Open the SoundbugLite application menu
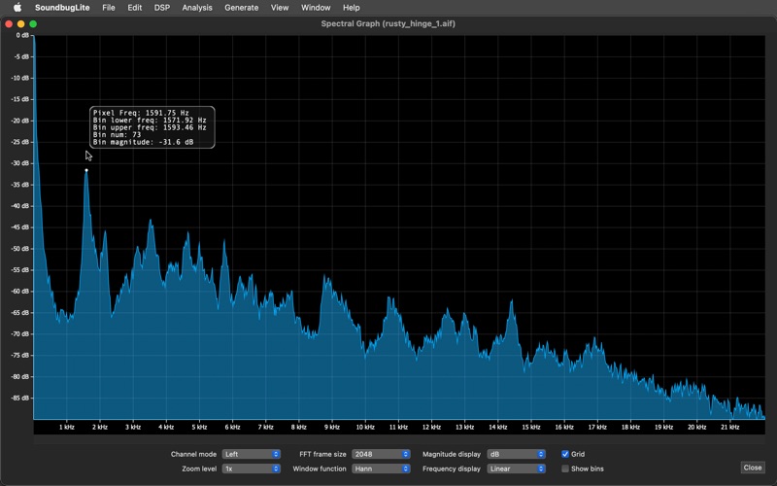This screenshot has height=486, width=777. pos(62,8)
